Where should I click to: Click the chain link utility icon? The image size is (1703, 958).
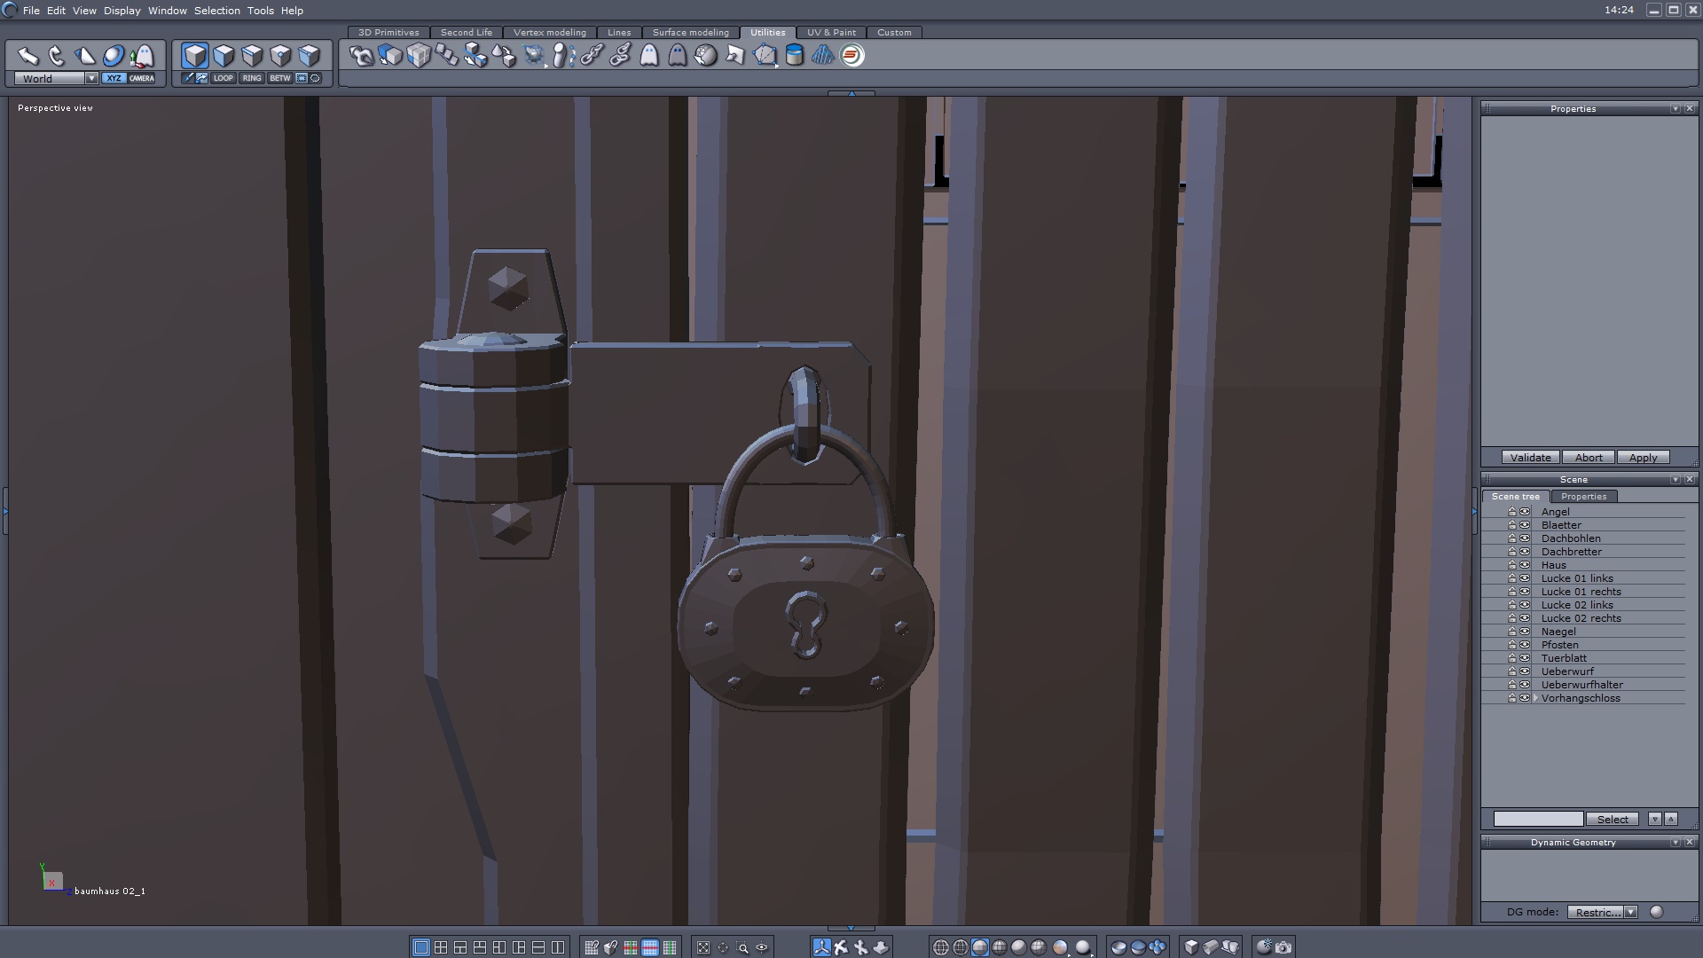[x=592, y=56]
